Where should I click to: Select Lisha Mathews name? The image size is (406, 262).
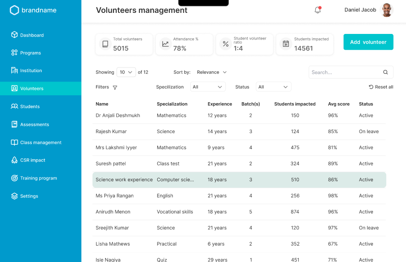tap(113, 244)
